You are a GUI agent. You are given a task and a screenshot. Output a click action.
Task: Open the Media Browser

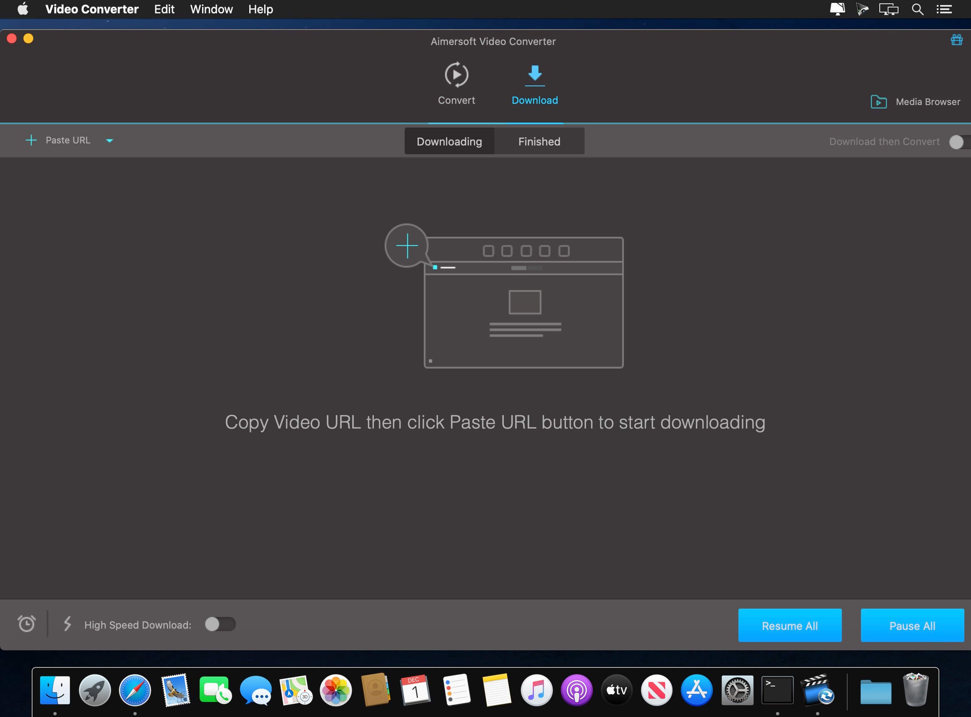[x=916, y=102]
